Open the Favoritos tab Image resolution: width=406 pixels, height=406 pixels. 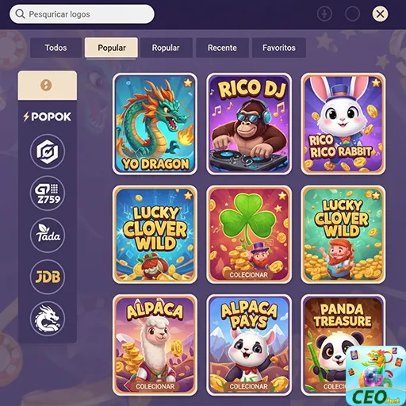click(x=279, y=48)
